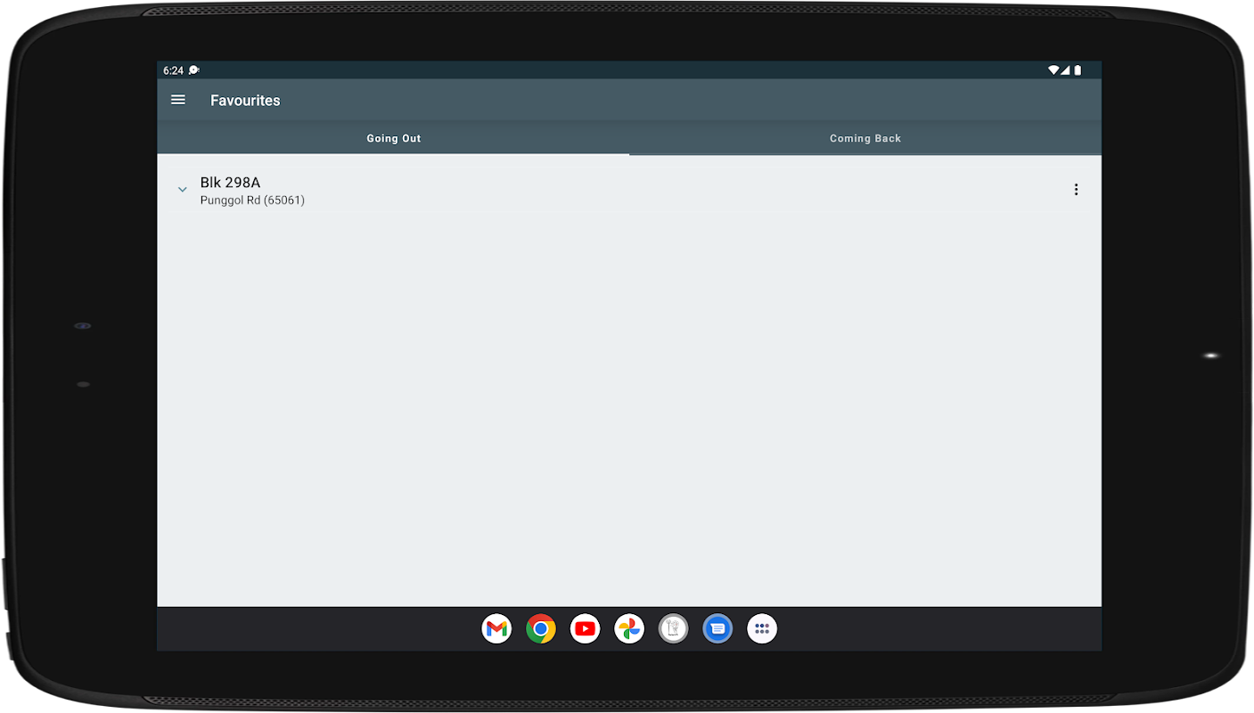Screen dimensions: 1254x713
Task: Tap the cellular signal icon
Action: (1065, 70)
